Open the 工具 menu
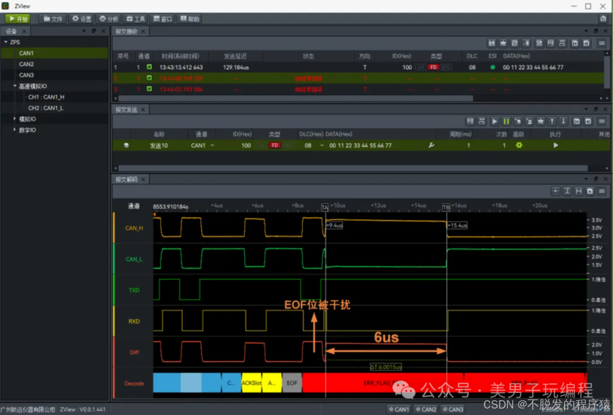The width and height of the screenshot is (613, 415). [x=135, y=19]
